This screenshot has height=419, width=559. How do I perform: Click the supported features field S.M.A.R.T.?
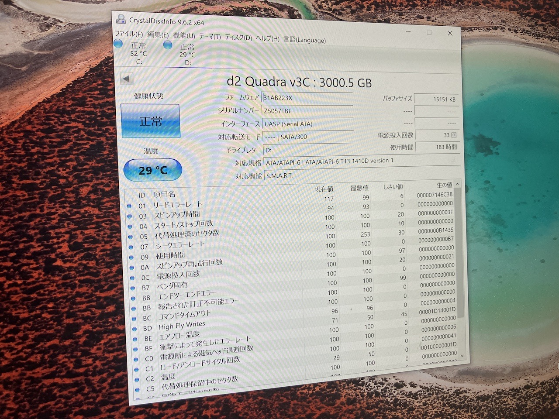[x=362, y=175]
